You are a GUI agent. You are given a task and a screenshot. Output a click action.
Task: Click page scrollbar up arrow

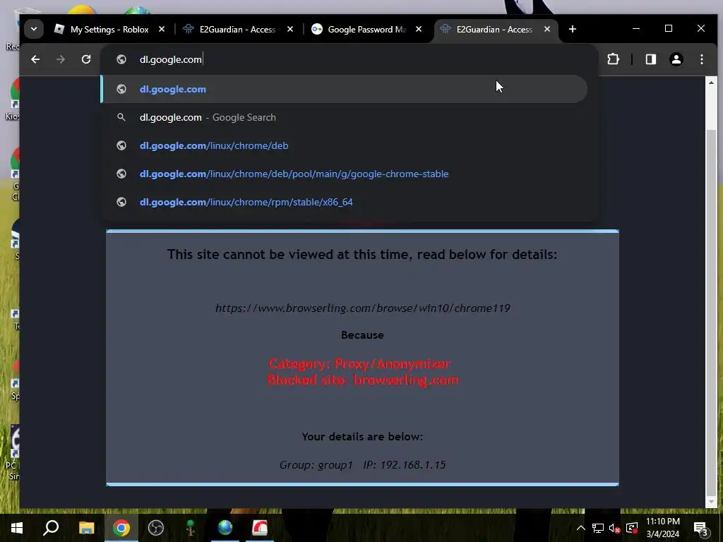tap(711, 83)
